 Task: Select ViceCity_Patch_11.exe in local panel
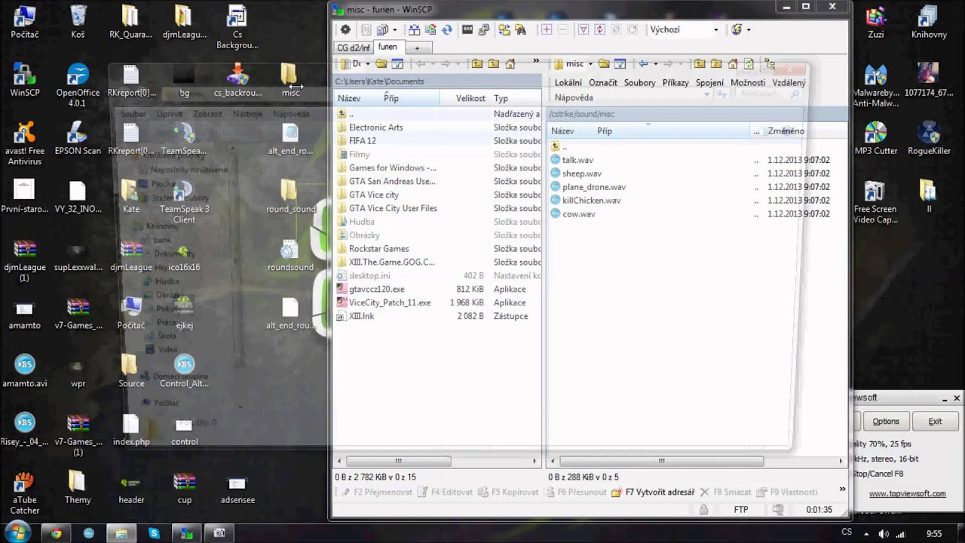click(390, 302)
